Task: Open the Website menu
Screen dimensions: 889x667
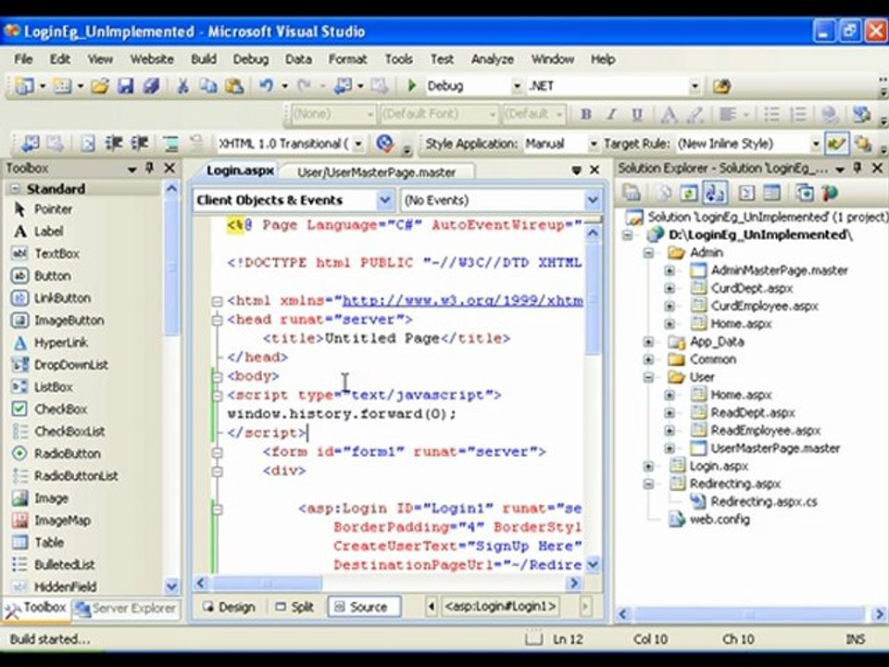Action: click(x=152, y=59)
